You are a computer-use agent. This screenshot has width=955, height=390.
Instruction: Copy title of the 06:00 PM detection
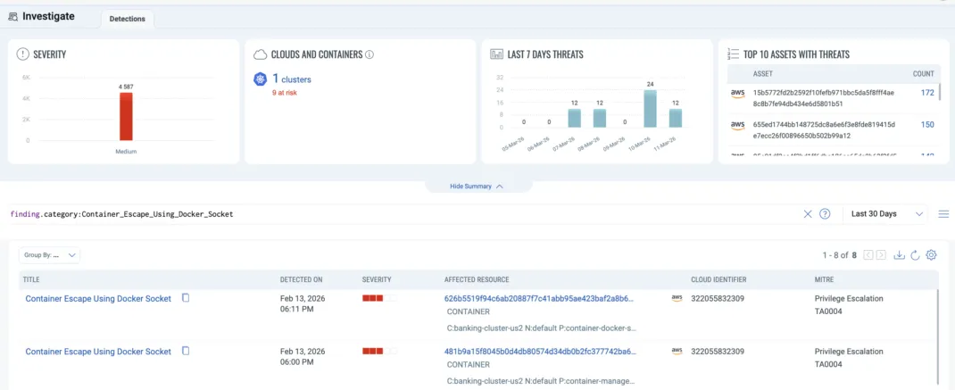186,351
